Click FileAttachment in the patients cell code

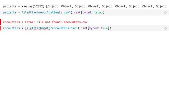(33, 13)
